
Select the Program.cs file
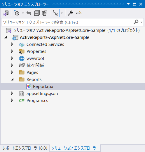tap(37, 101)
